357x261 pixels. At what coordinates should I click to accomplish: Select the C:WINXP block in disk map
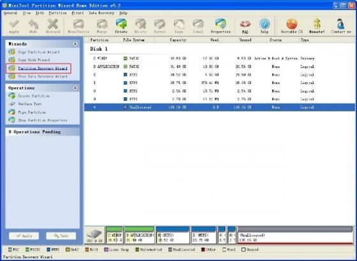click(x=114, y=235)
